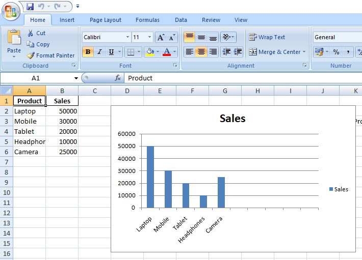Click the Comma Style icon

348,52
